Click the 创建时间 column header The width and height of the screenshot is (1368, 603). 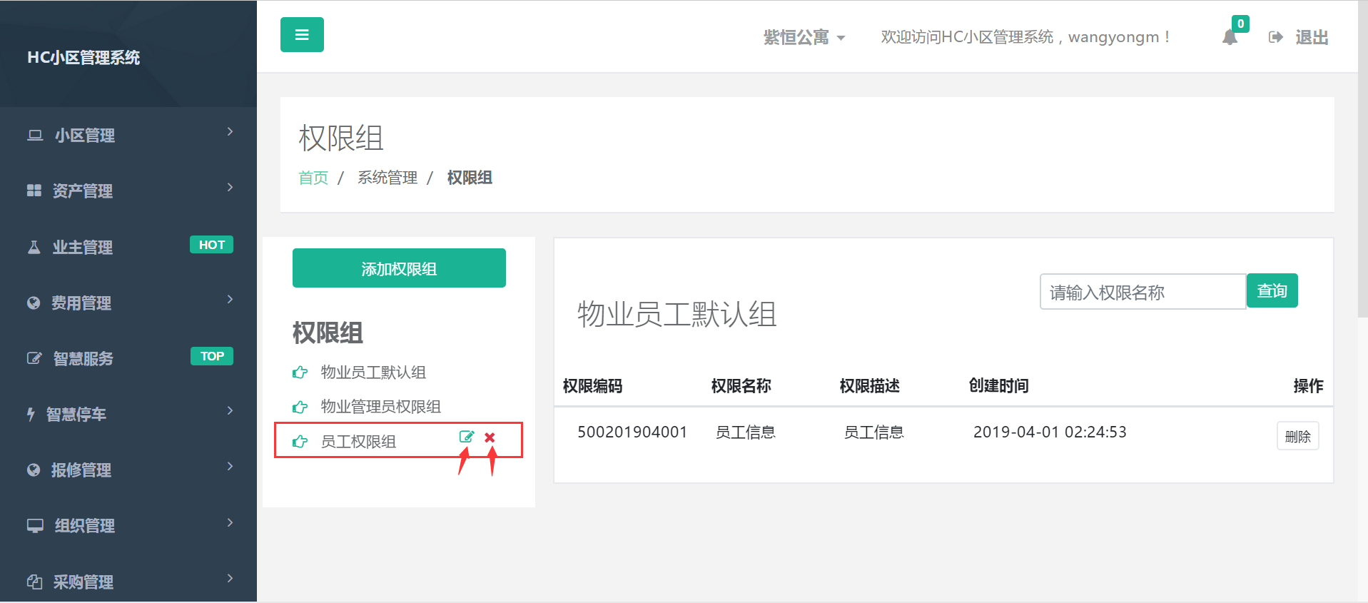click(x=998, y=386)
